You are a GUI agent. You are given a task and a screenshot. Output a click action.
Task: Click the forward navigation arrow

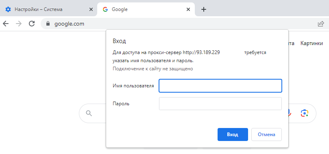[19, 24]
